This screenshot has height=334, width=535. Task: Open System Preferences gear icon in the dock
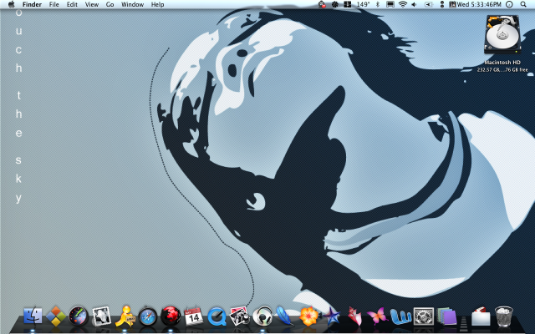[424, 316]
